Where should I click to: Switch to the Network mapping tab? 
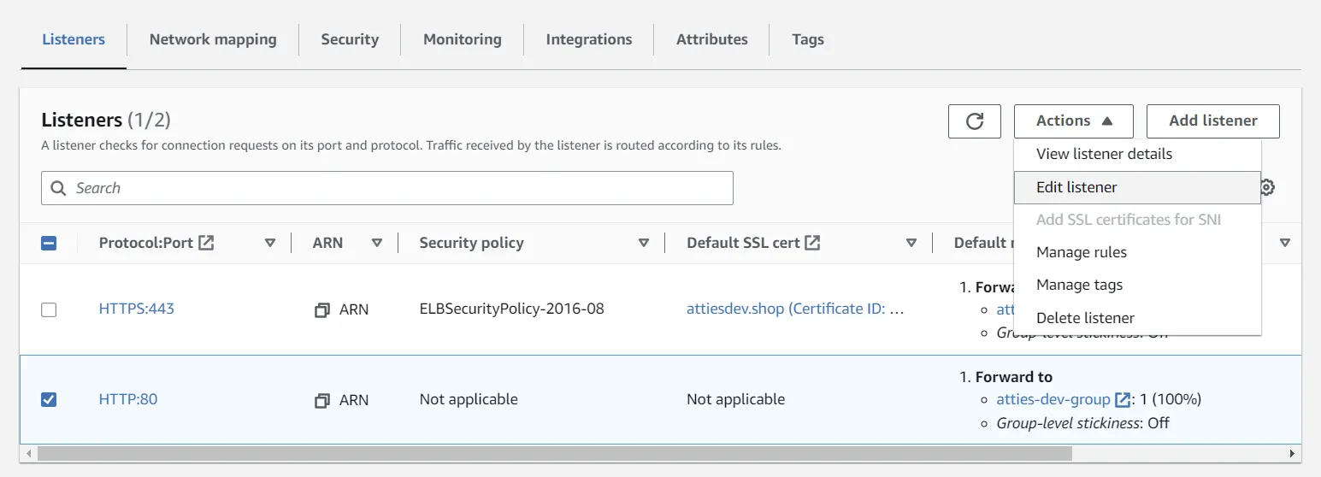pyautogui.click(x=213, y=39)
